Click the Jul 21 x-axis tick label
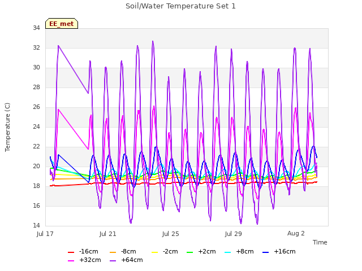Screen dimensions: 362x271 tap(108, 234)
